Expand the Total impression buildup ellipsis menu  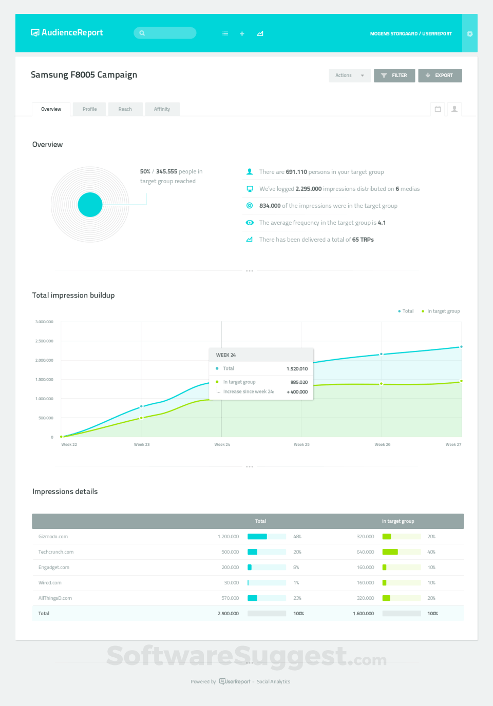point(250,466)
